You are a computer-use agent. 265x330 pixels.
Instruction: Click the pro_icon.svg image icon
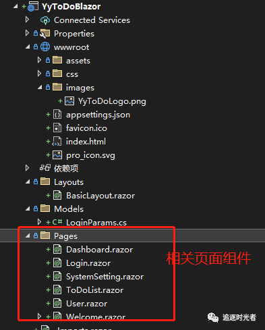[x=57, y=155]
